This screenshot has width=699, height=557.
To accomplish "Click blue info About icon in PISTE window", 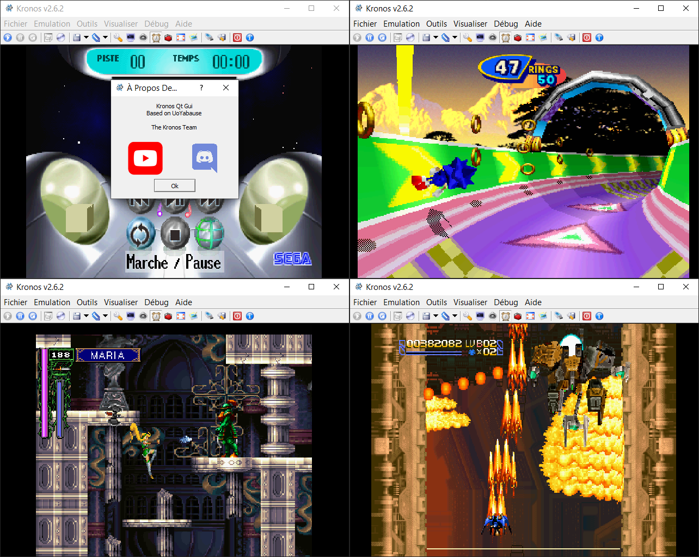I will pyautogui.click(x=250, y=38).
